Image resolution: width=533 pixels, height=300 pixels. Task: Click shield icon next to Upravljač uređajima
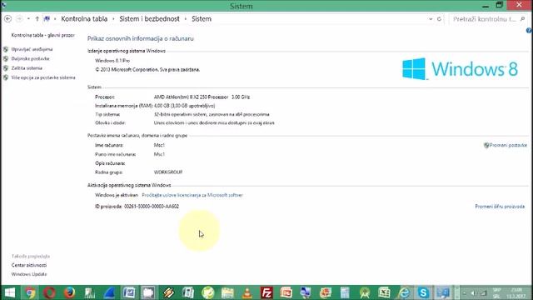click(x=6, y=49)
